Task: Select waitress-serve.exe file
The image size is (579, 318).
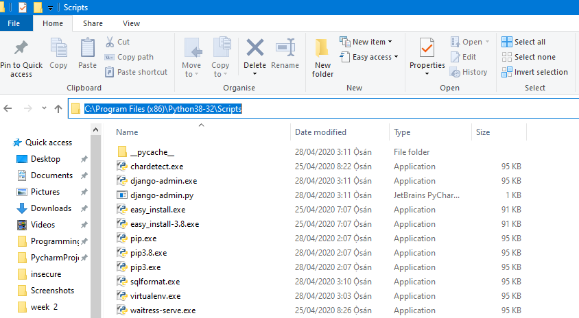Action: [156, 310]
